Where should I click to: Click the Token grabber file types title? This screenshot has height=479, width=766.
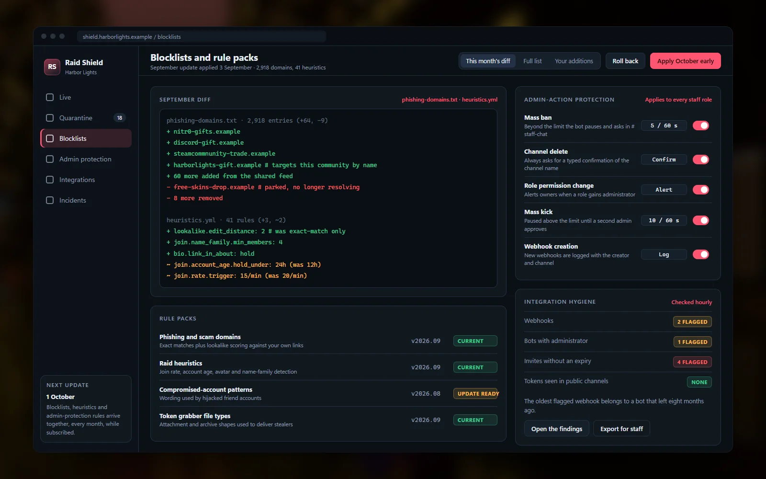tap(195, 416)
